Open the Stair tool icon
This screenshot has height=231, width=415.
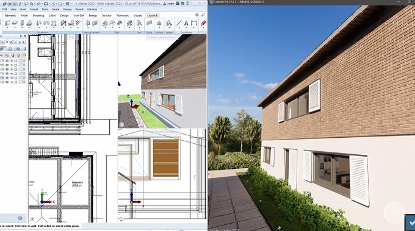click(x=139, y=23)
